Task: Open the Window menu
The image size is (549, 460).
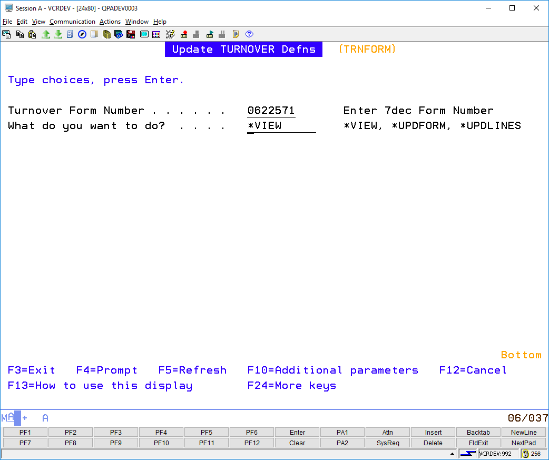Action: tap(137, 22)
